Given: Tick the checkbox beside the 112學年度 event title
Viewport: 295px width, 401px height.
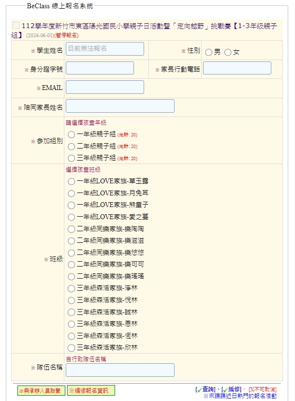Looking at the screenshot, I should 16,26.
